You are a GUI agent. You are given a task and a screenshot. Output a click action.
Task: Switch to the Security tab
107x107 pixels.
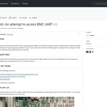(x=23, y=18)
